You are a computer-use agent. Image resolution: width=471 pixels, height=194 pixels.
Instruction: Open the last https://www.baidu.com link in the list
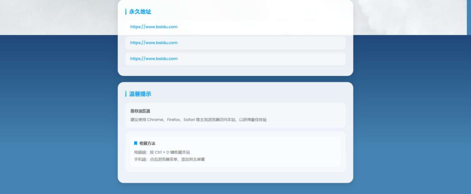point(154,58)
